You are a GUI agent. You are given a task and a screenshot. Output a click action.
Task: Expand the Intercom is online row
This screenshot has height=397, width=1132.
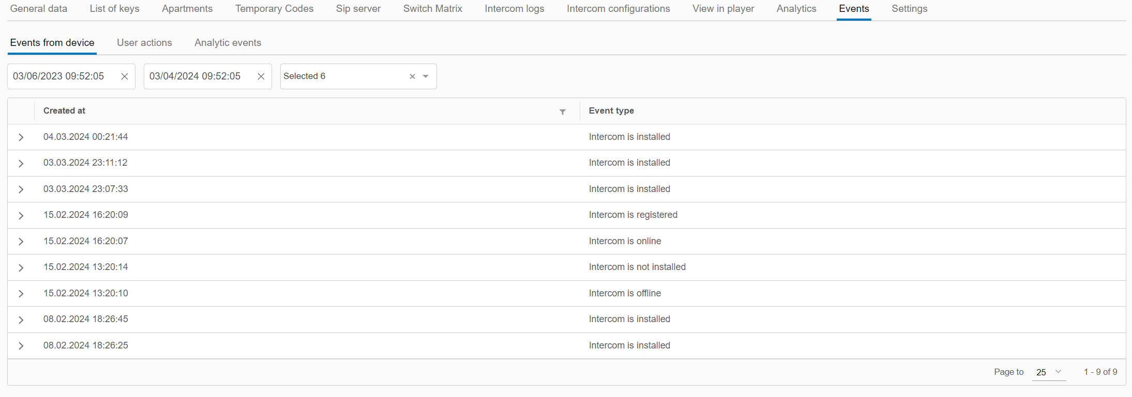click(x=21, y=242)
